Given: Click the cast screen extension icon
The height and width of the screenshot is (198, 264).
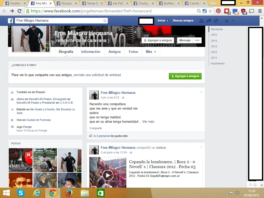Looking at the screenshot, I should (x=252, y=11).
